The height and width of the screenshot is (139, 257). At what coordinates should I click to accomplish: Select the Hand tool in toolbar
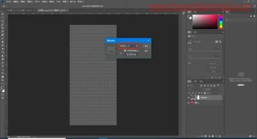click(x=3, y=77)
